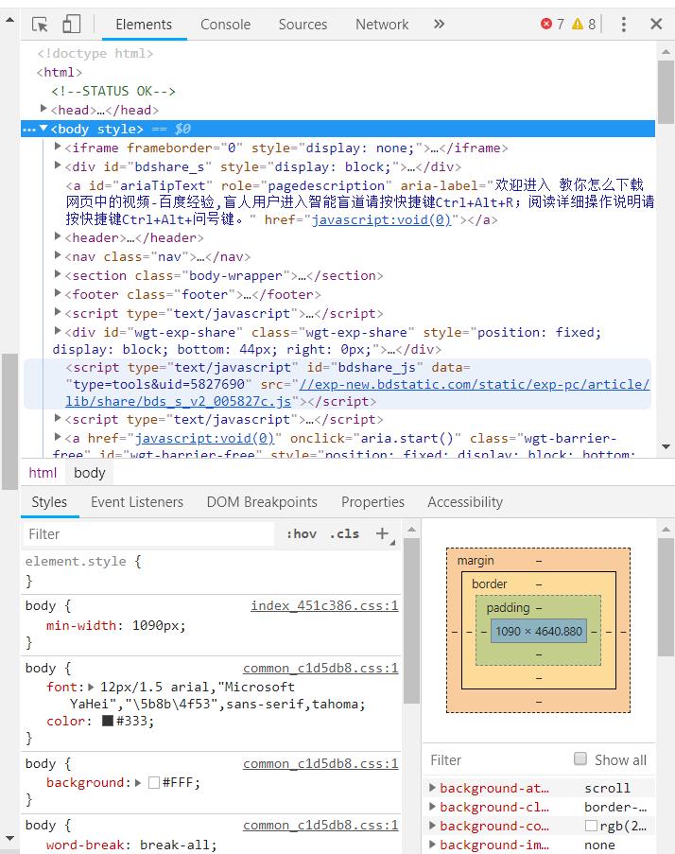Select the body breadcrumb item
The height and width of the screenshot is (854, 675).
(x=89, y=473)
